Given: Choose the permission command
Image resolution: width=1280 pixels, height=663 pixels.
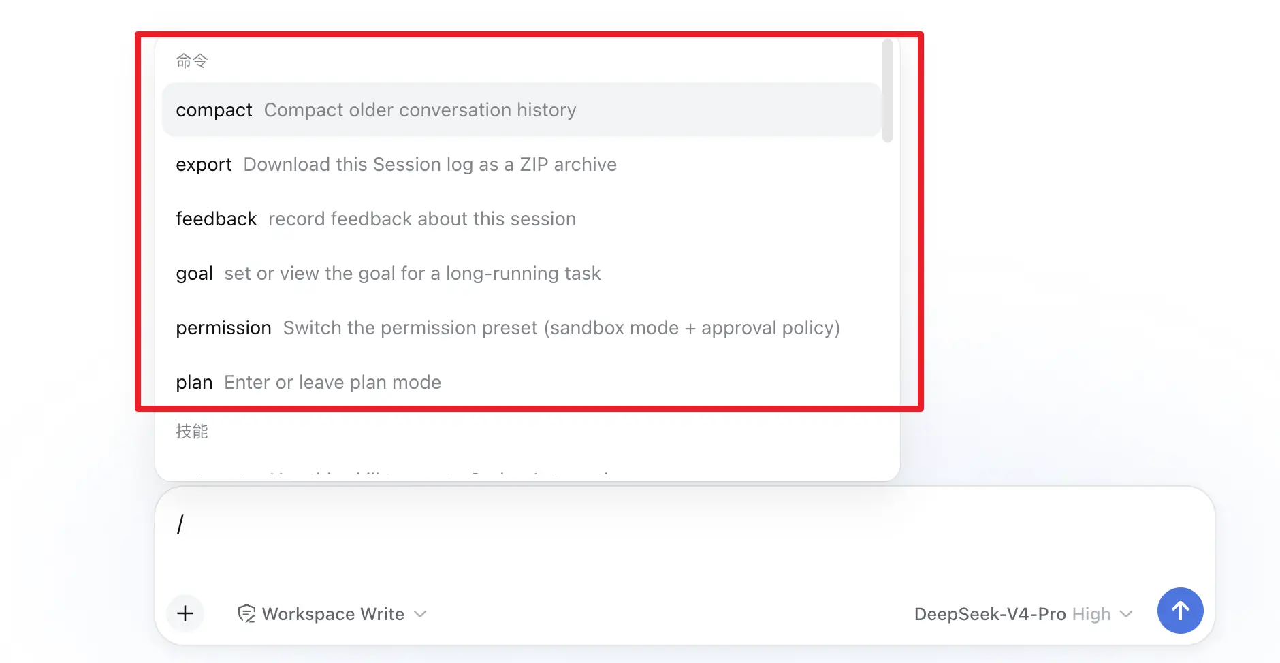Looking at the screenshot, I should coord(522,327).
